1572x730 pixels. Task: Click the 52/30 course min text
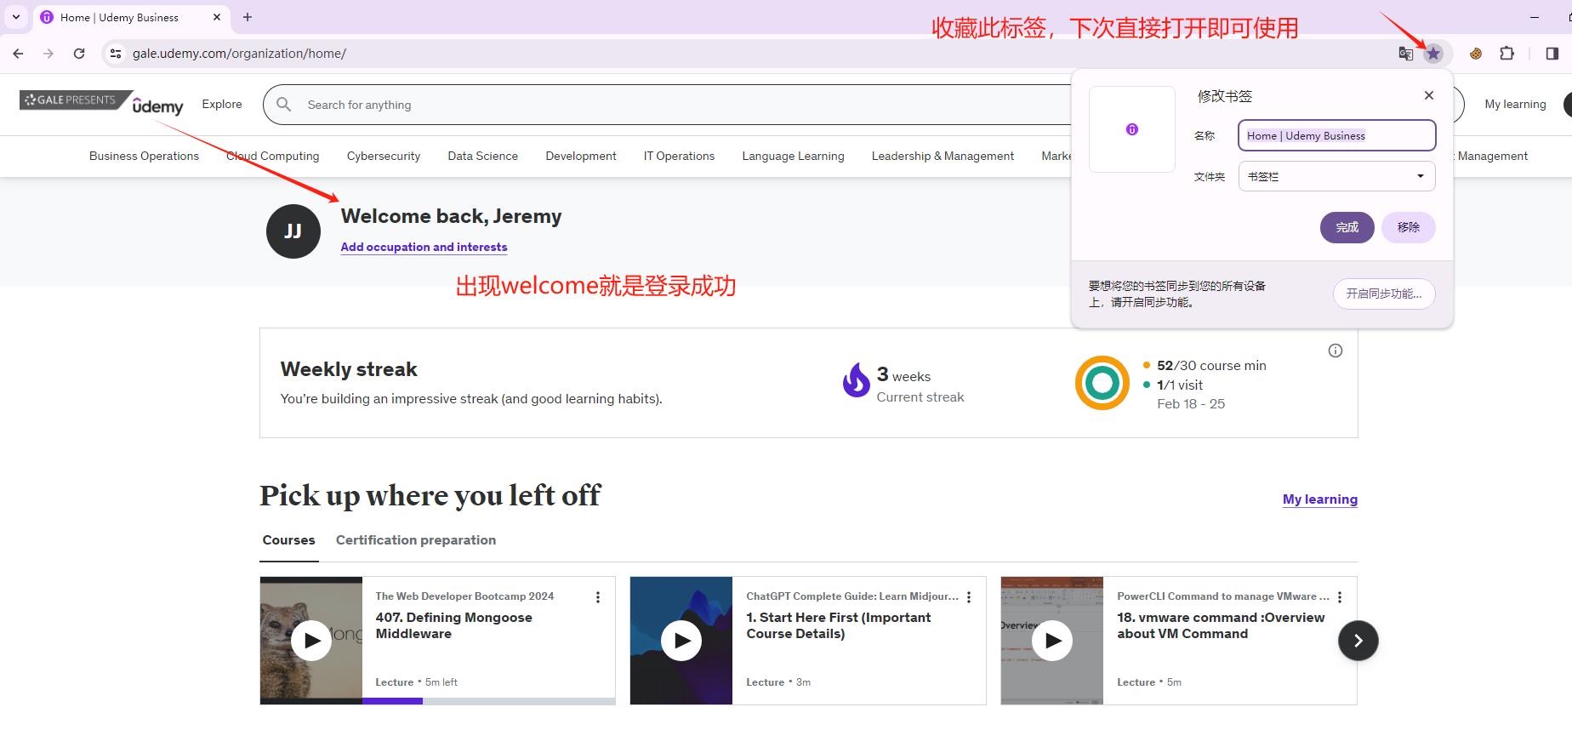[1211, 365]
